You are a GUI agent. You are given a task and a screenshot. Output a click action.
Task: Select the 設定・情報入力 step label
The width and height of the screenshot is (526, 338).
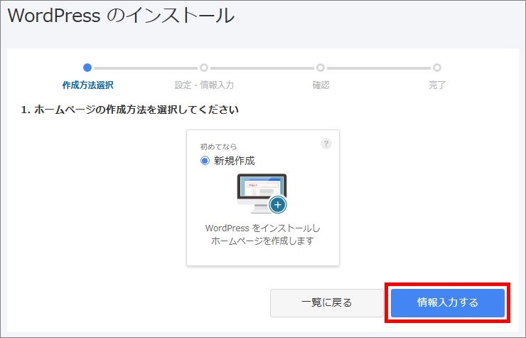(204, 85)
